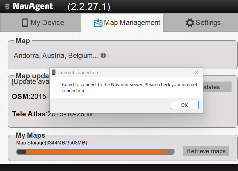Switch to the My Device tab
Image resolution: width=238 pixels, height=171 pixels.
(x=40, y=23)
